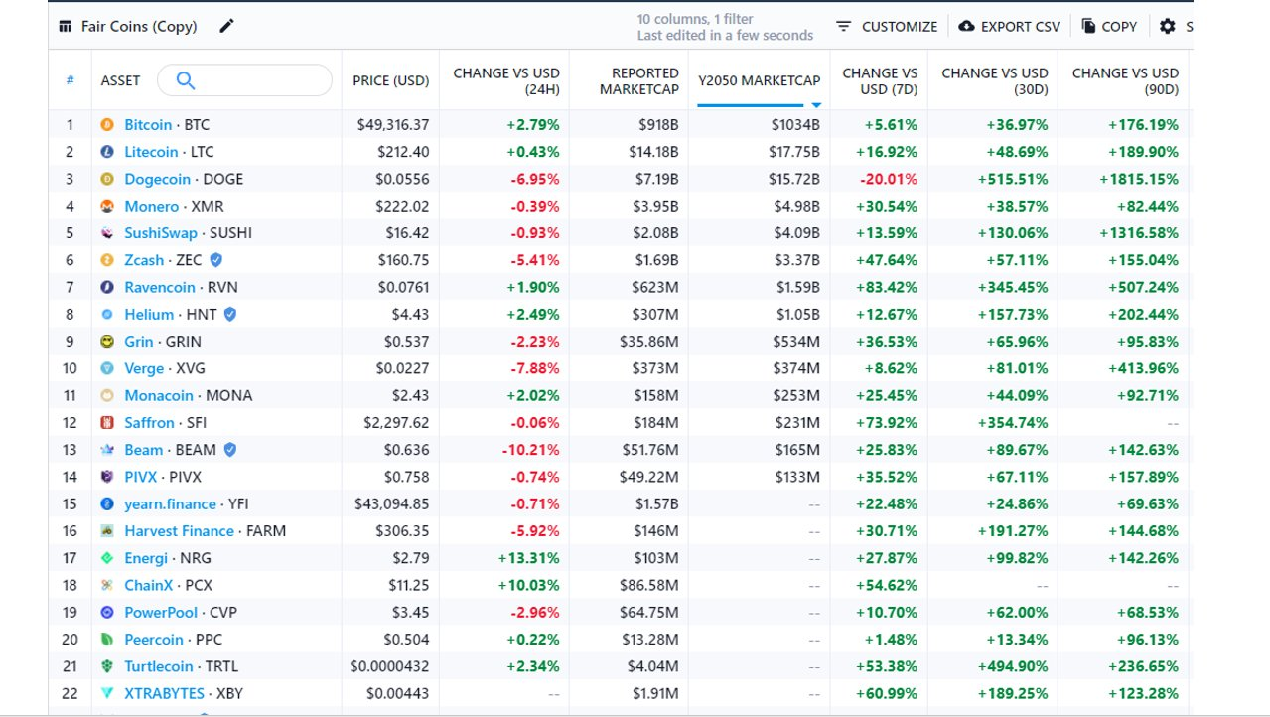Image resolution: width=1270 pixels, height=717 pixels.
Task: Open the Litecoin asset link
Action: pos(151,152)
